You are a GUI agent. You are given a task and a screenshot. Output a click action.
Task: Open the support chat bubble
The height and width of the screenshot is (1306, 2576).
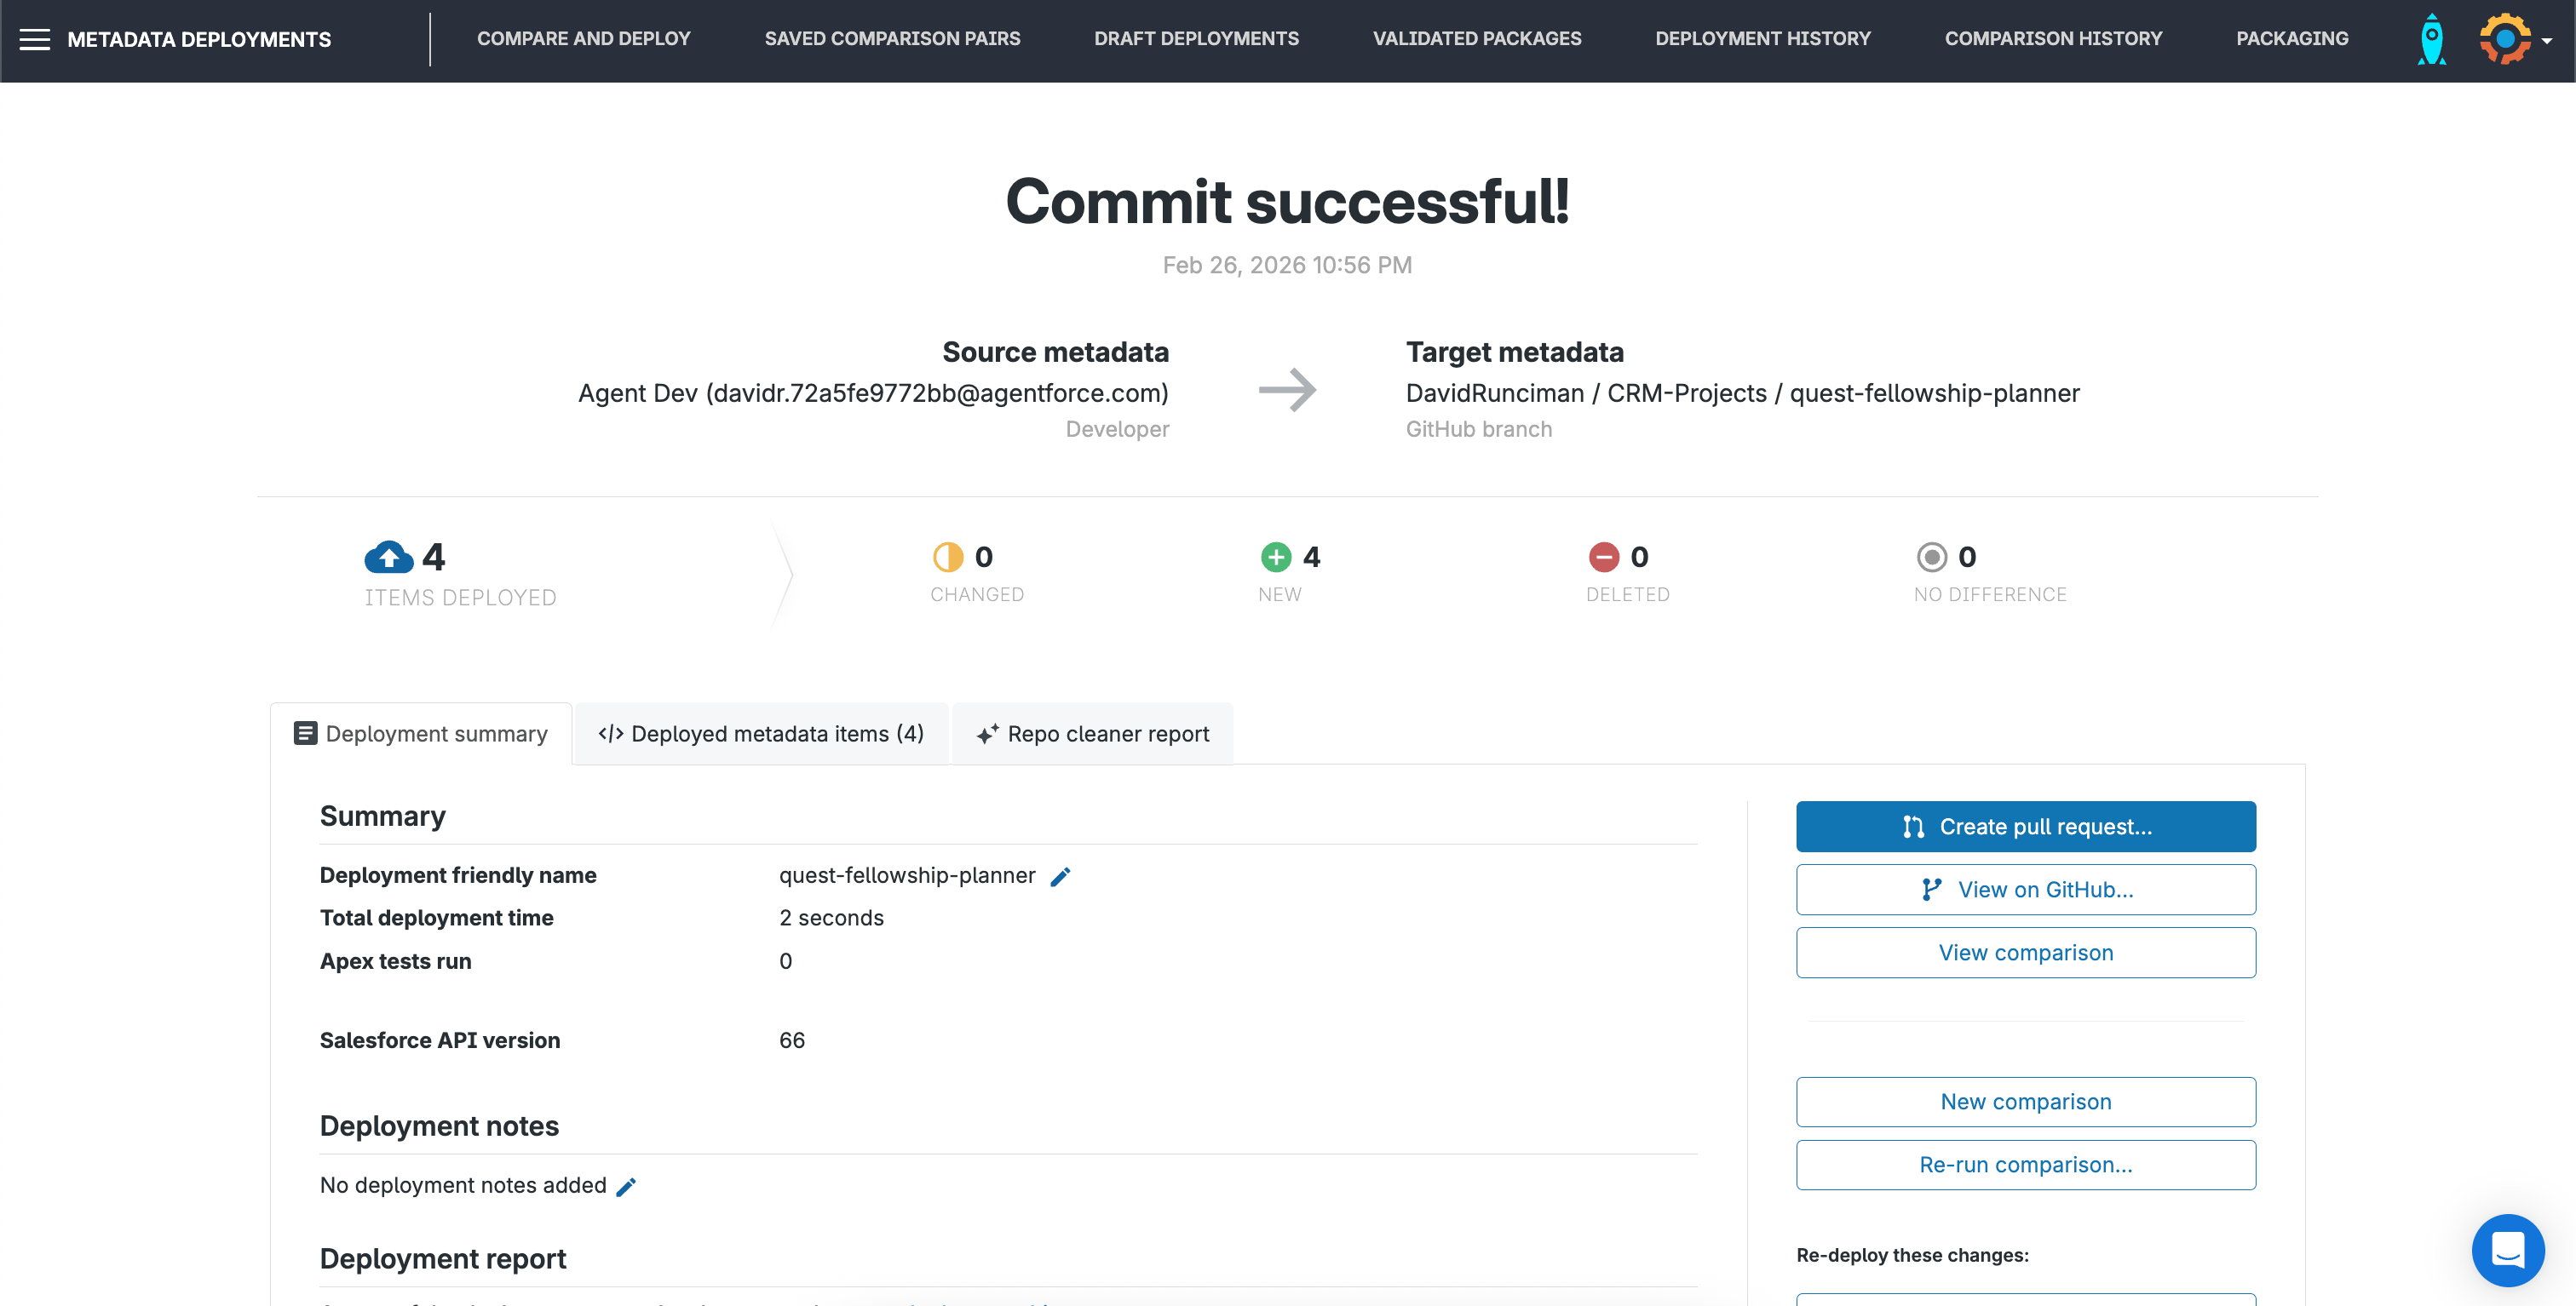(2507, 1250)
